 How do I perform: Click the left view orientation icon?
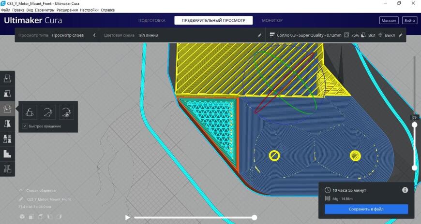click(x=50, y=216)
